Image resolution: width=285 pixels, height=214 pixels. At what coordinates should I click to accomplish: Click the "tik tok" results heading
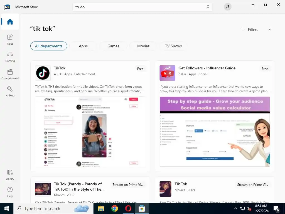click(x=43, y=29)
